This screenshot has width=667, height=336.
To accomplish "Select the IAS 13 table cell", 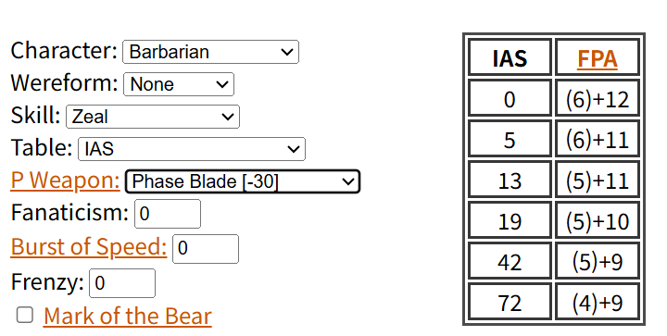I will coord(510,180).
